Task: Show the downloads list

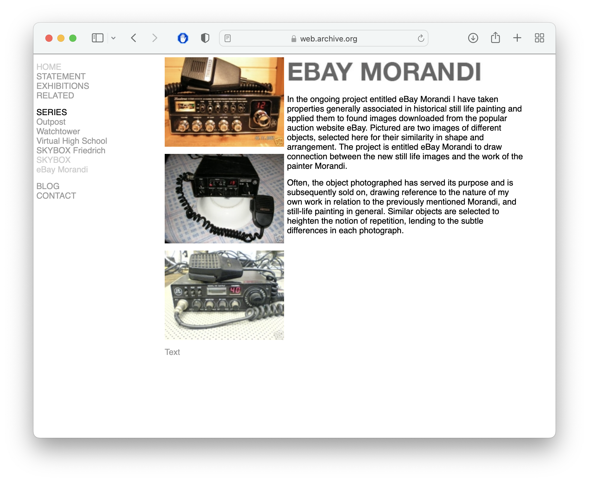Action: point(473,38)
